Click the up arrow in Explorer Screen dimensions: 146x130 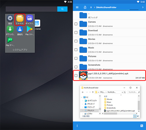coord(93,92)
